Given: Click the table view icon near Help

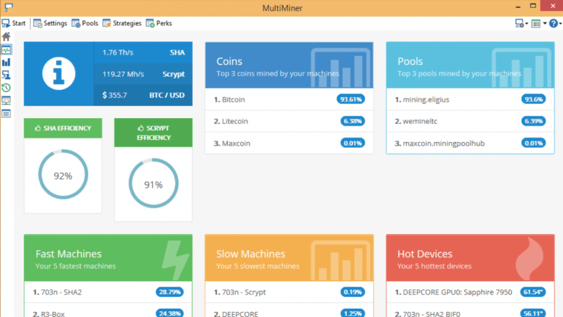Looking at the screenshot, I should point(536,23).
